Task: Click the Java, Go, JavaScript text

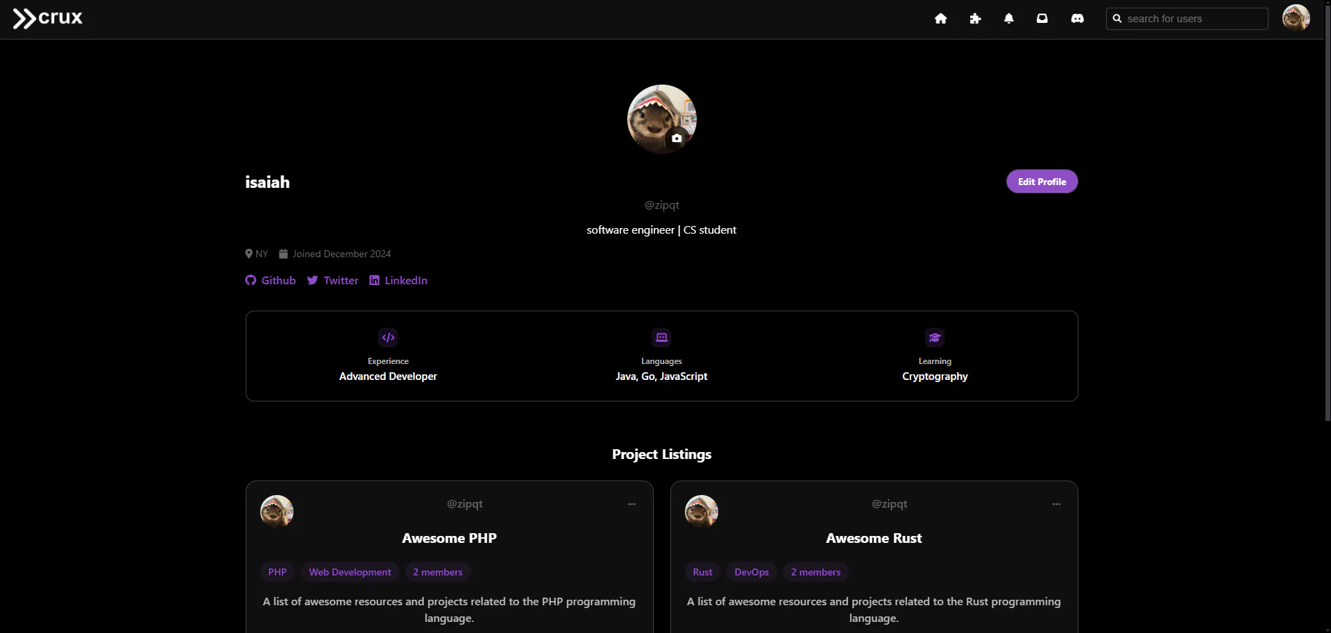Action: point(661,376)
